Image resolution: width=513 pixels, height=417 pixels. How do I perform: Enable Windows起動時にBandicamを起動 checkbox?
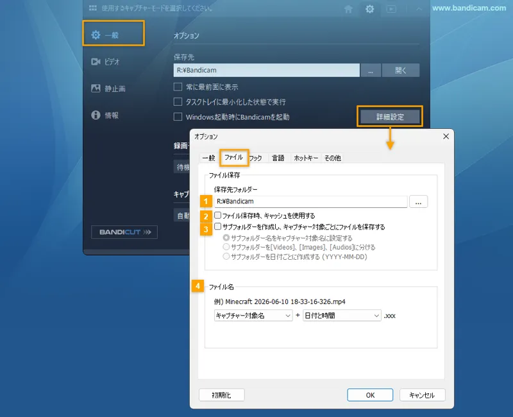(178, 117)
